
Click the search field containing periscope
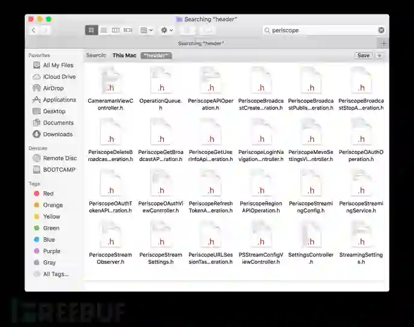pyautogui.click(x=324, y=30)
